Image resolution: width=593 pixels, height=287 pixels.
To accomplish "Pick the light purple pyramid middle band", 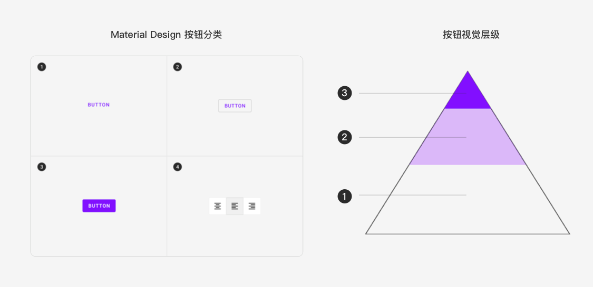I will pos(468,137).
